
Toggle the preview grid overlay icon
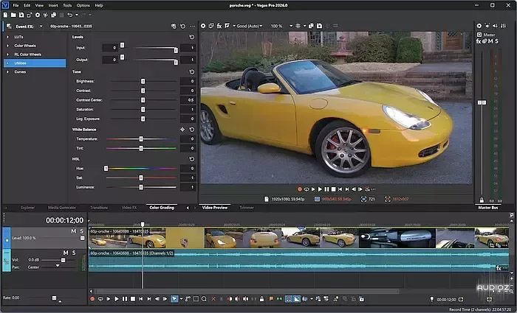coord(298,26)
